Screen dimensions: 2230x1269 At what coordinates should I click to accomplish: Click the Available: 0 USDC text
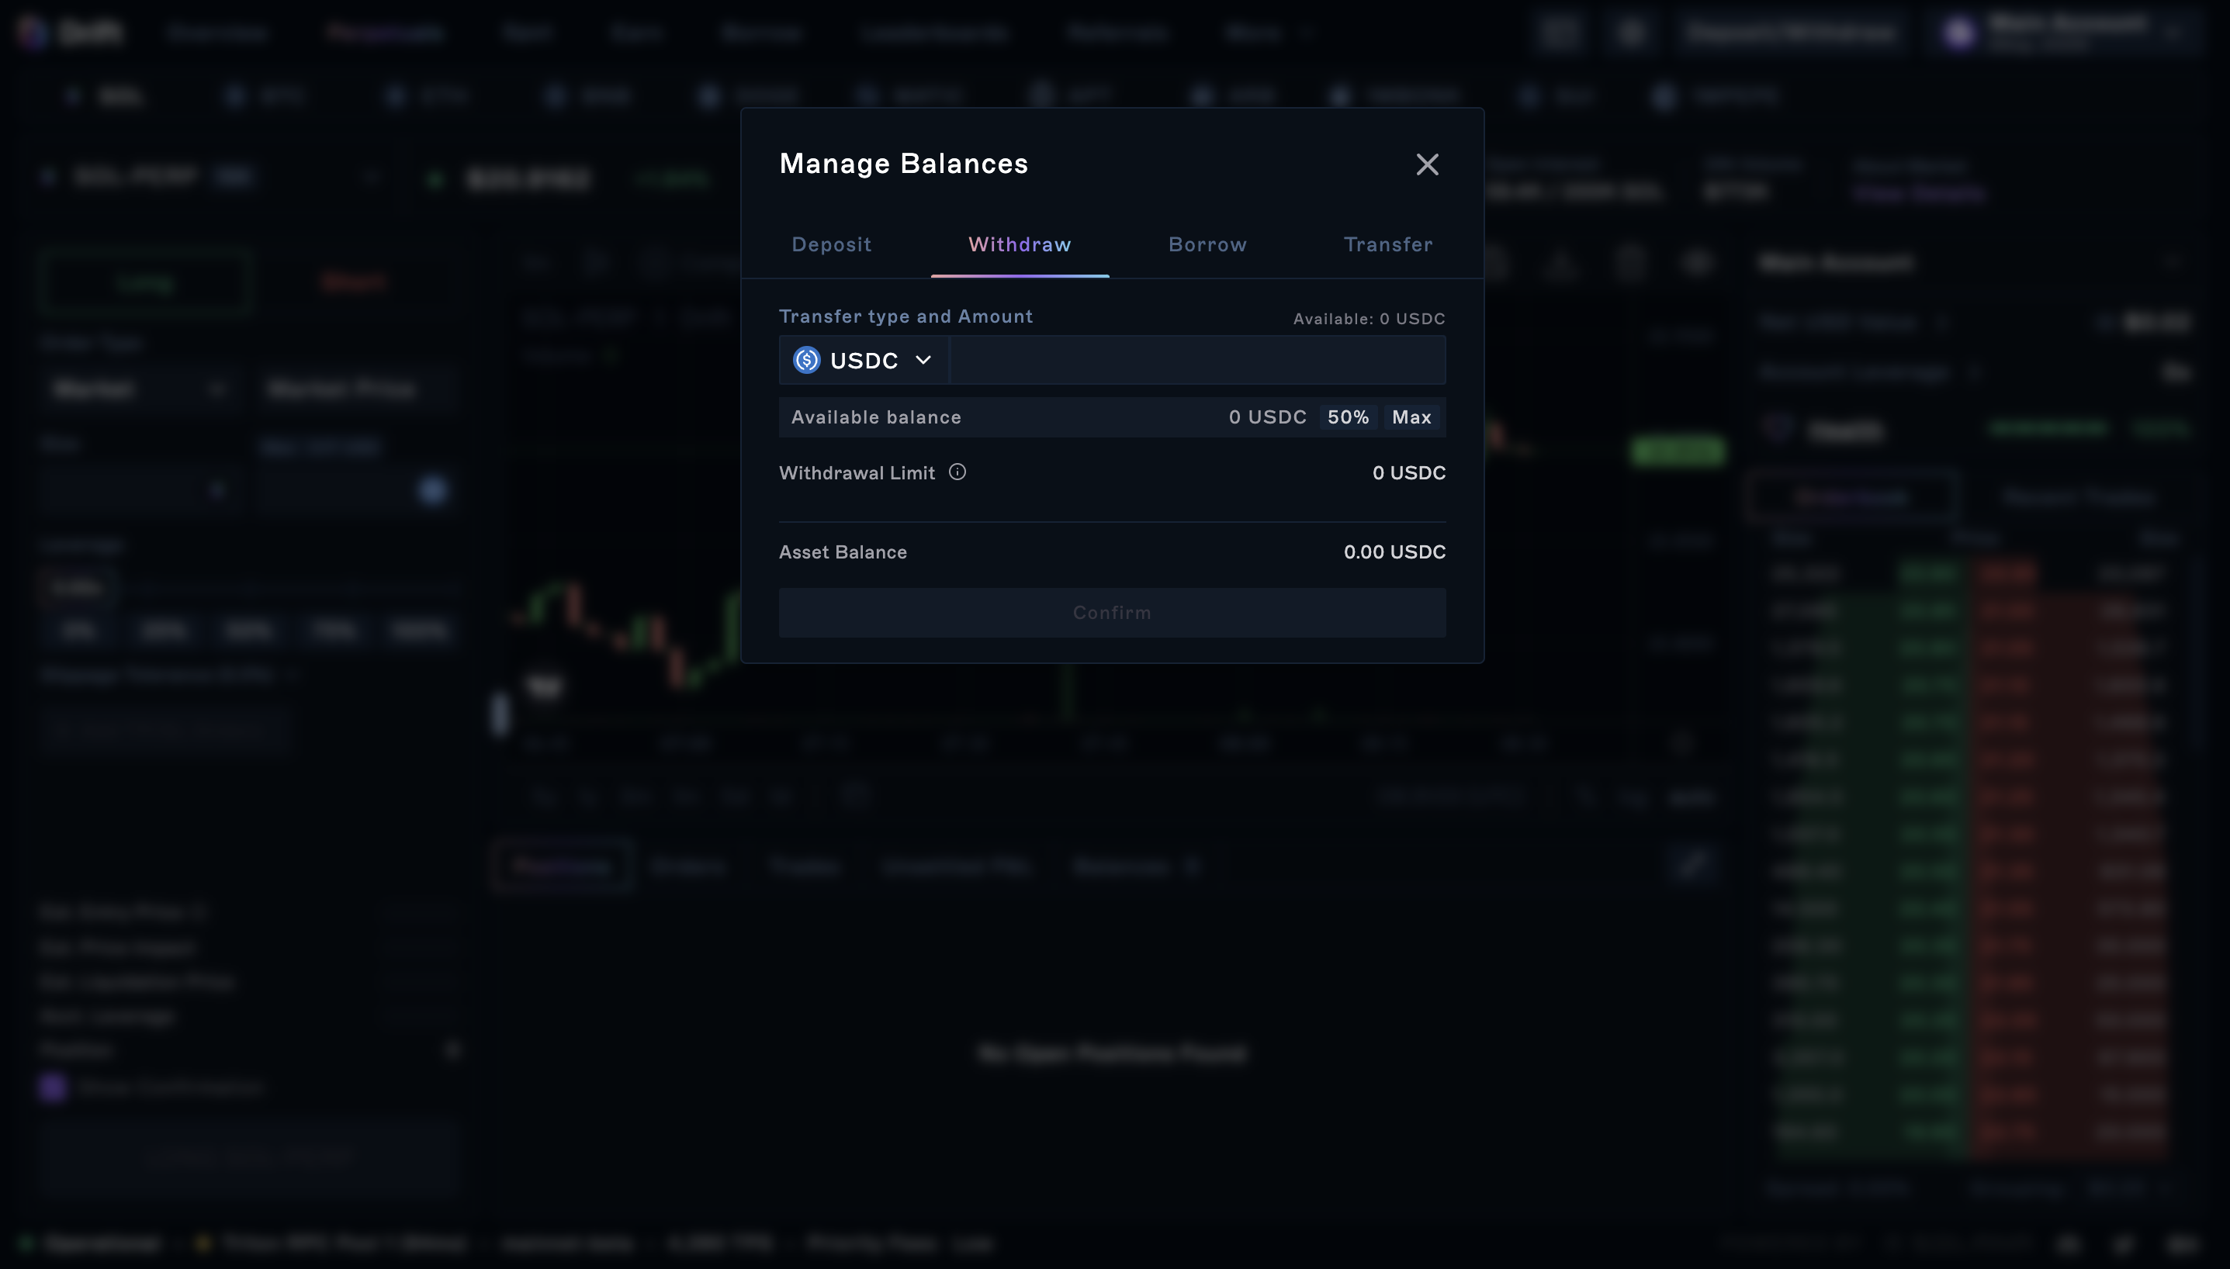1368,319
